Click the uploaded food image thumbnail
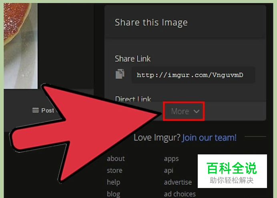This screenshot has width=277, height=198. click(x=20, y=46)
